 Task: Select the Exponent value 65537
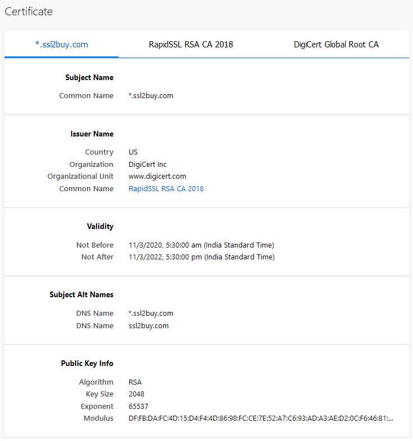(x=138, y=407)
